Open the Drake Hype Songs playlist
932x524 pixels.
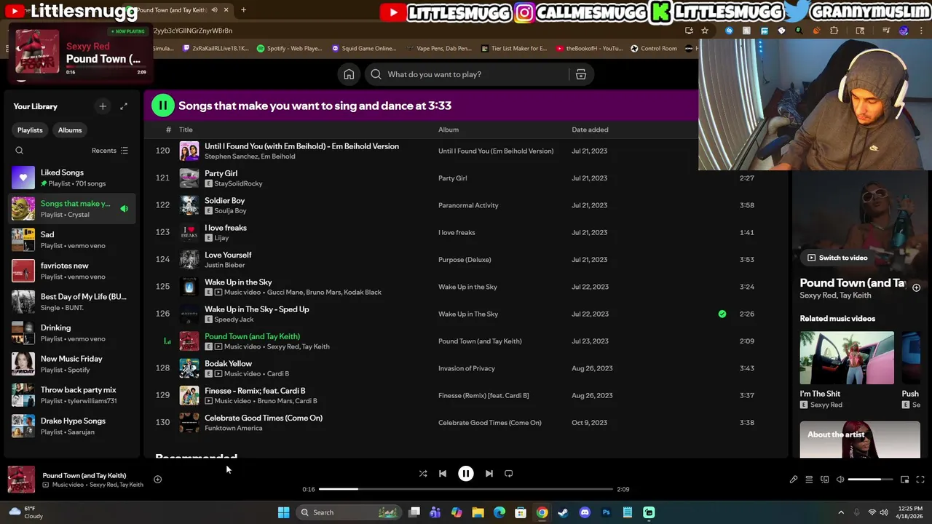(x=71, y=426)
